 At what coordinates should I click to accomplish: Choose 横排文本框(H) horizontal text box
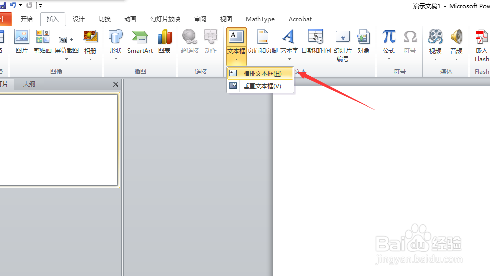(260, 73)
